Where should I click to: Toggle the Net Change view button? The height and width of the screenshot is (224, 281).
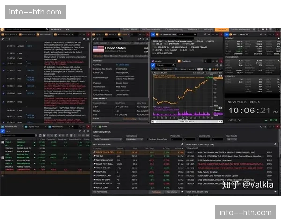(x=171, y=192)
